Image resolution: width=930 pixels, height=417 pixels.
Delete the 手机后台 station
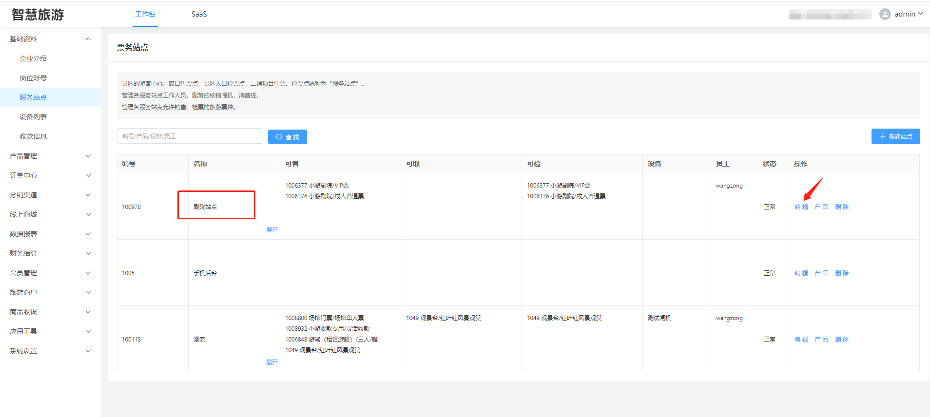841,273
